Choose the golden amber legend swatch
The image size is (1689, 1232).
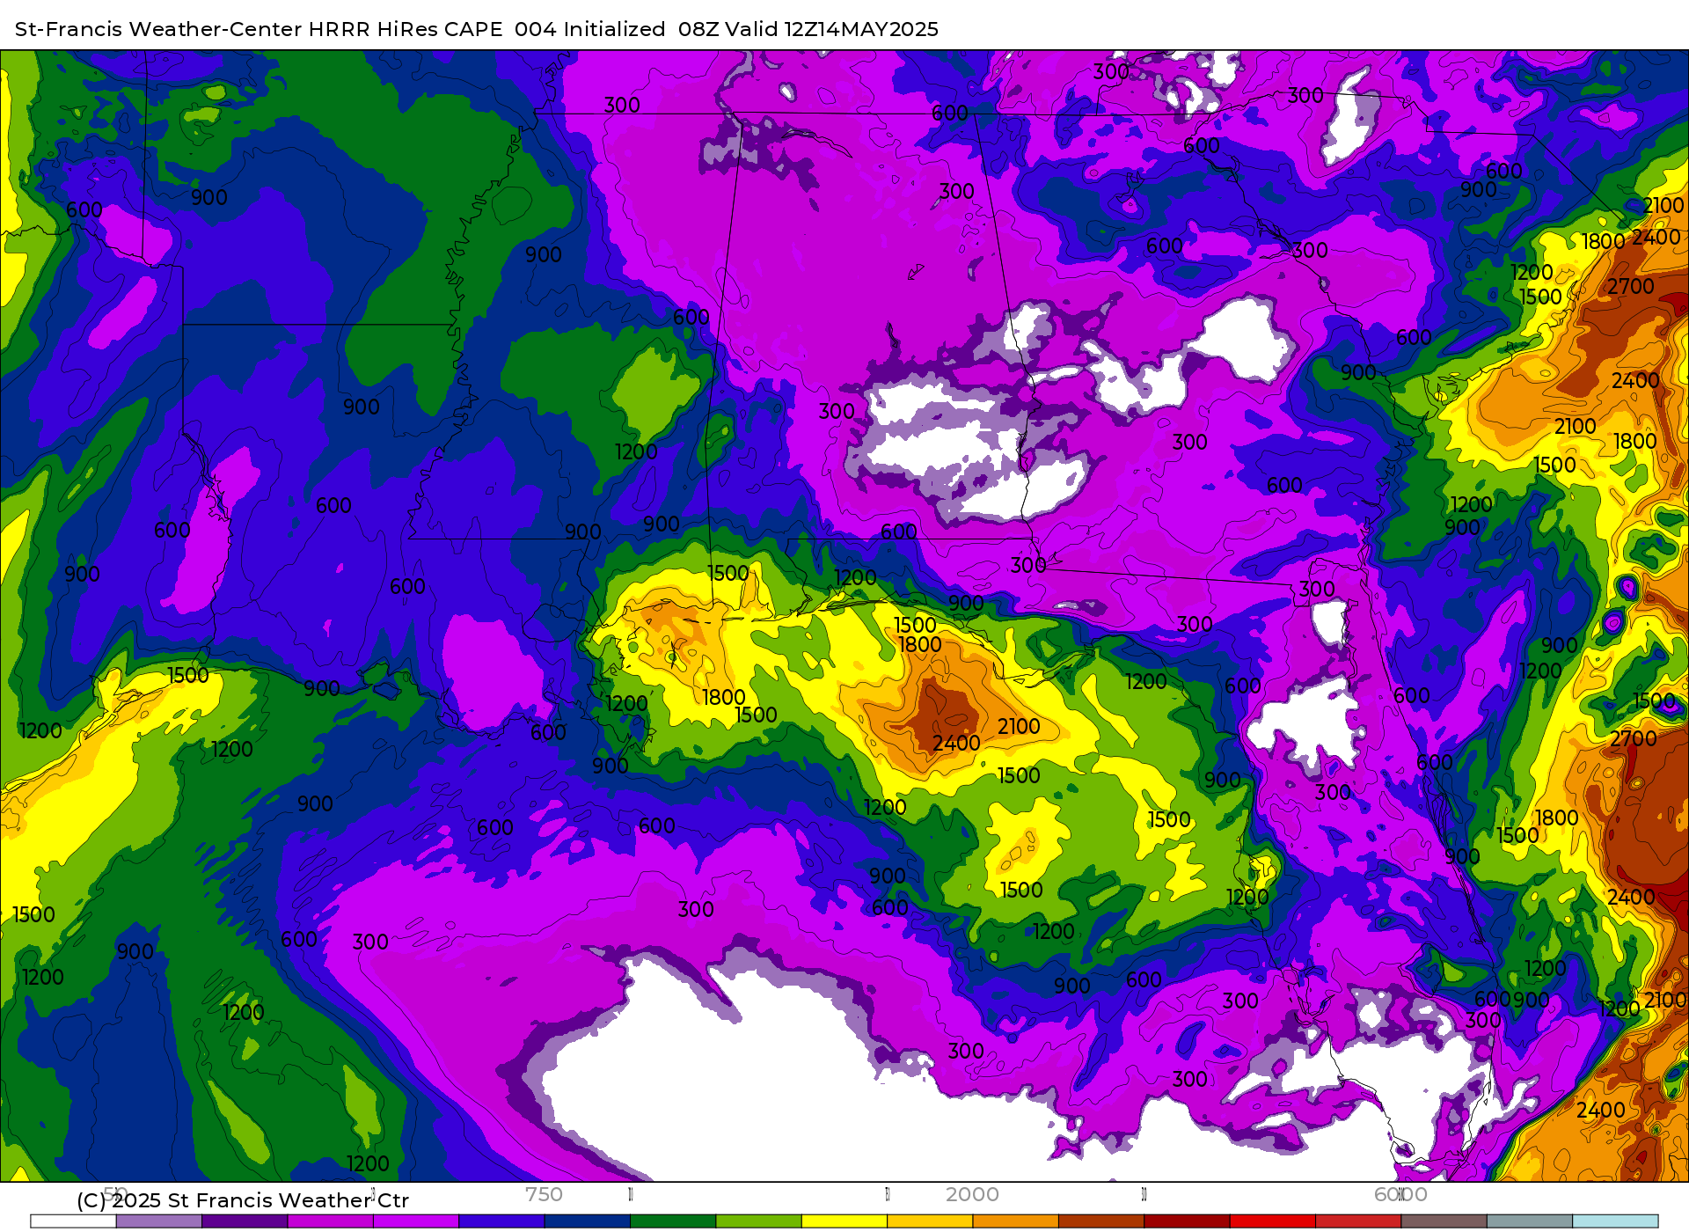click(x=930, y=1221)
